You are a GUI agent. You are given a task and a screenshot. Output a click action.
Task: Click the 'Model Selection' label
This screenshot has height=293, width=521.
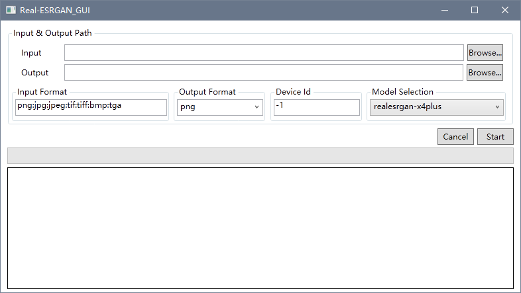point(402,91)
